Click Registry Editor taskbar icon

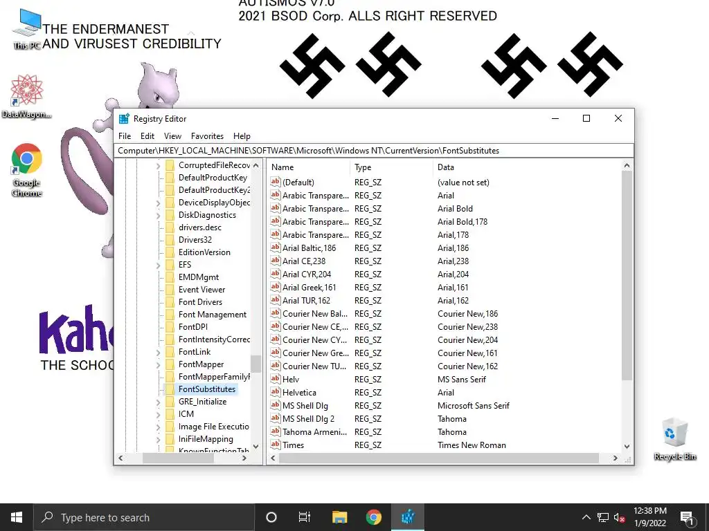[408, 517]
